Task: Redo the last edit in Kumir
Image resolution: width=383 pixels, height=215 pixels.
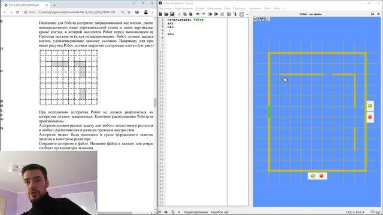Action: [203, 14]
